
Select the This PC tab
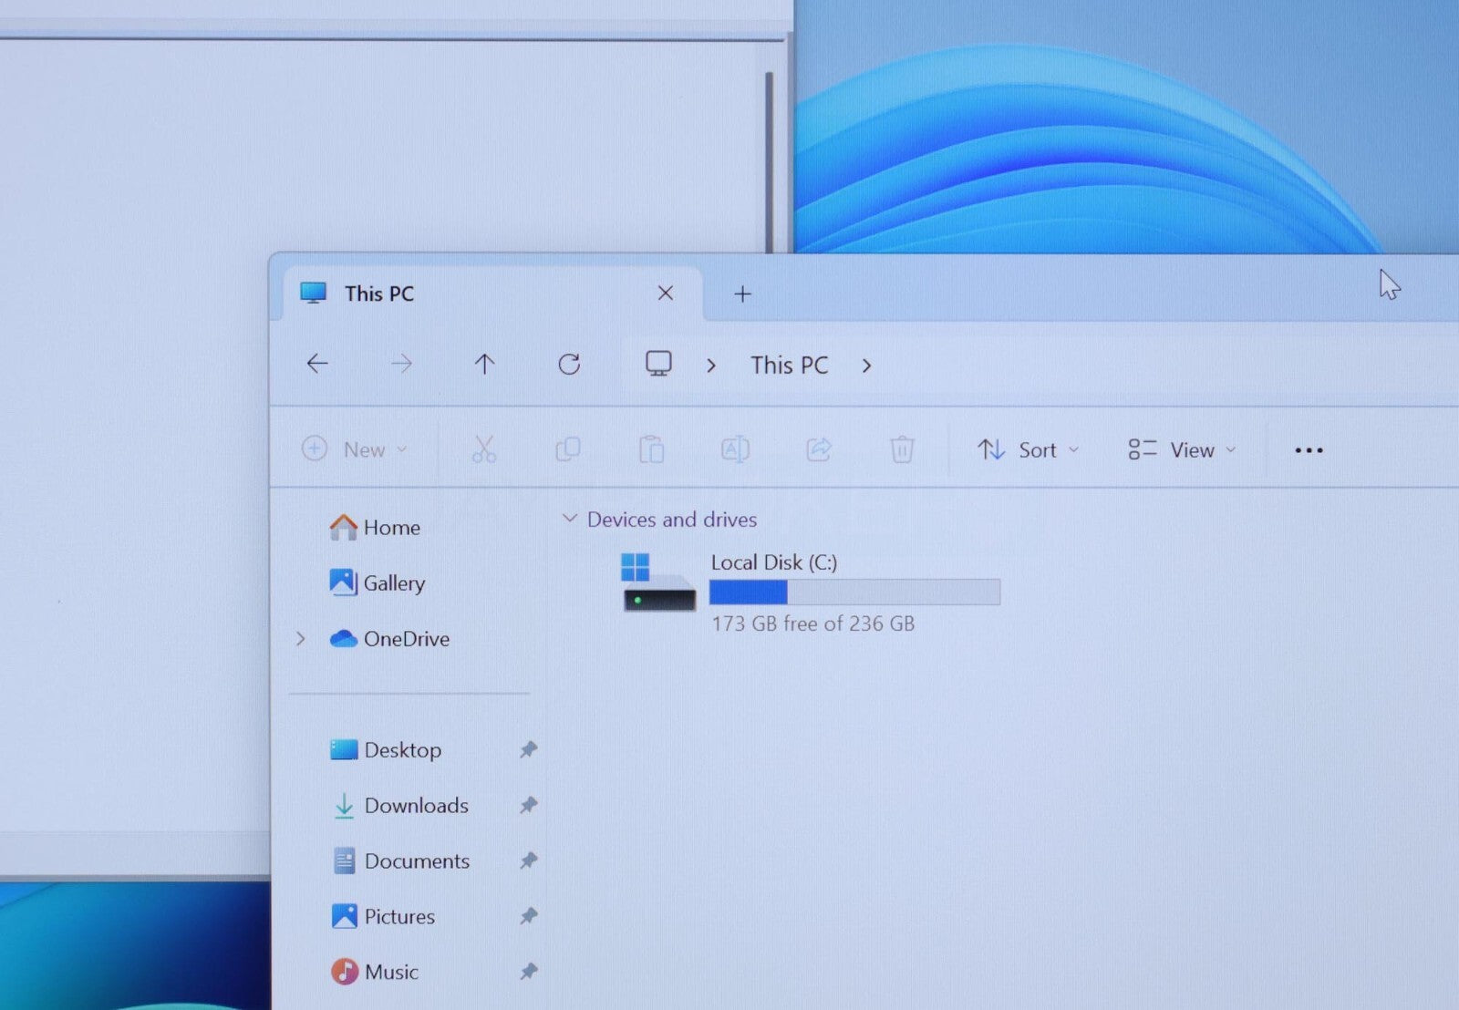coord(492,294)
